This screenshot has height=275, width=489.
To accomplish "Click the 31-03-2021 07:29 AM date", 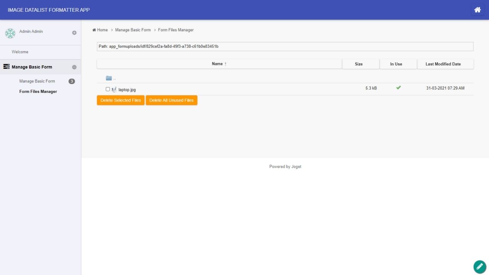I will pos(445,88).
